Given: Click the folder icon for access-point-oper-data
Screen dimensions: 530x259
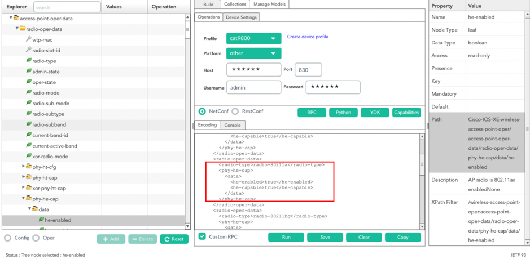Looking at the screenshot, I should (x=16, y=18).
